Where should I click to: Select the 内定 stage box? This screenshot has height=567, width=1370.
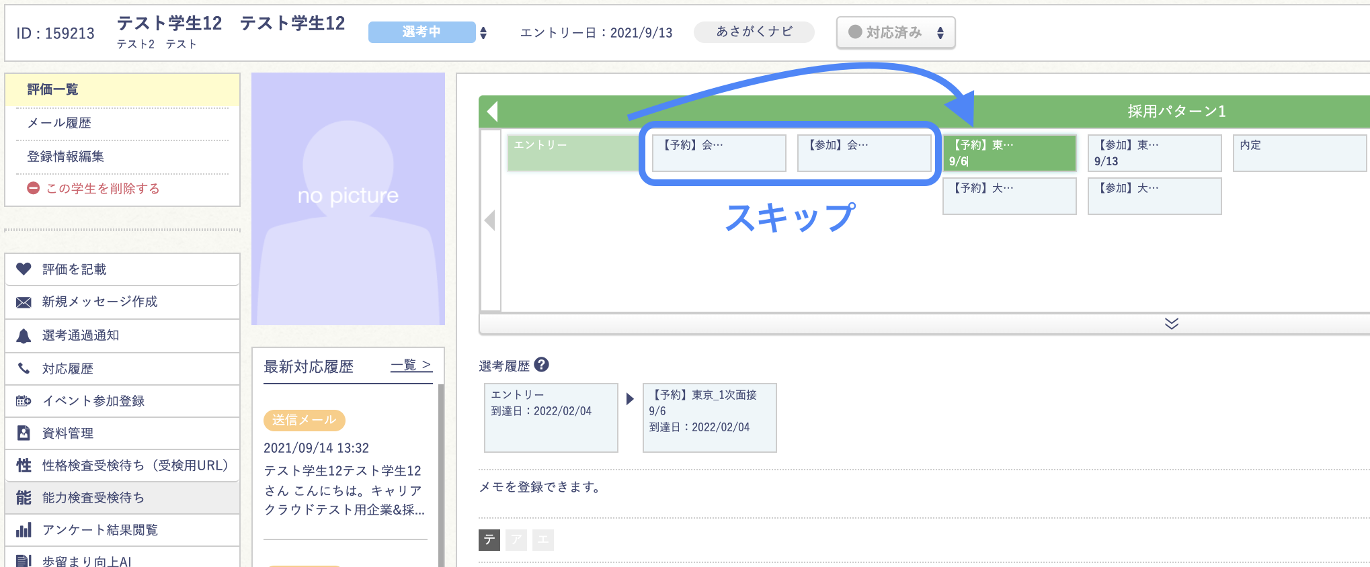tap(1299, 153)
